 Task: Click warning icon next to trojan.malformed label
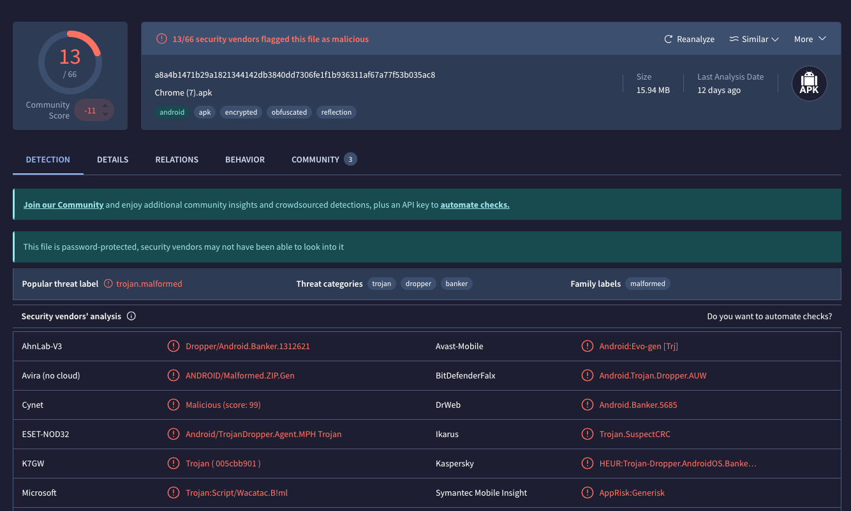click(x=108, y=284)
